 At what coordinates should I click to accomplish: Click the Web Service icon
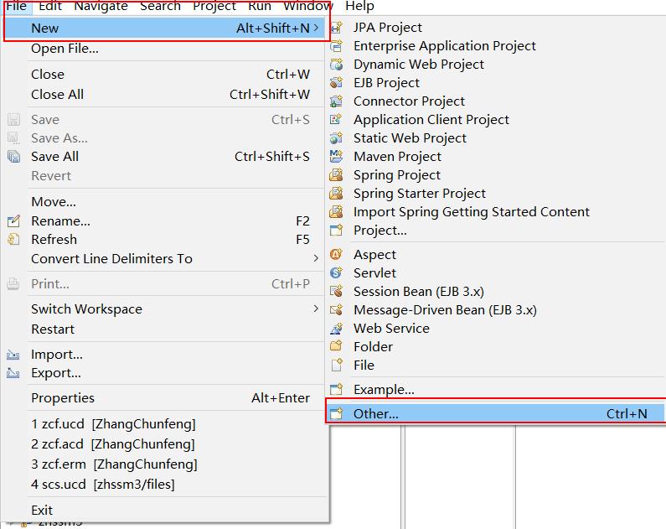(337, 329)
